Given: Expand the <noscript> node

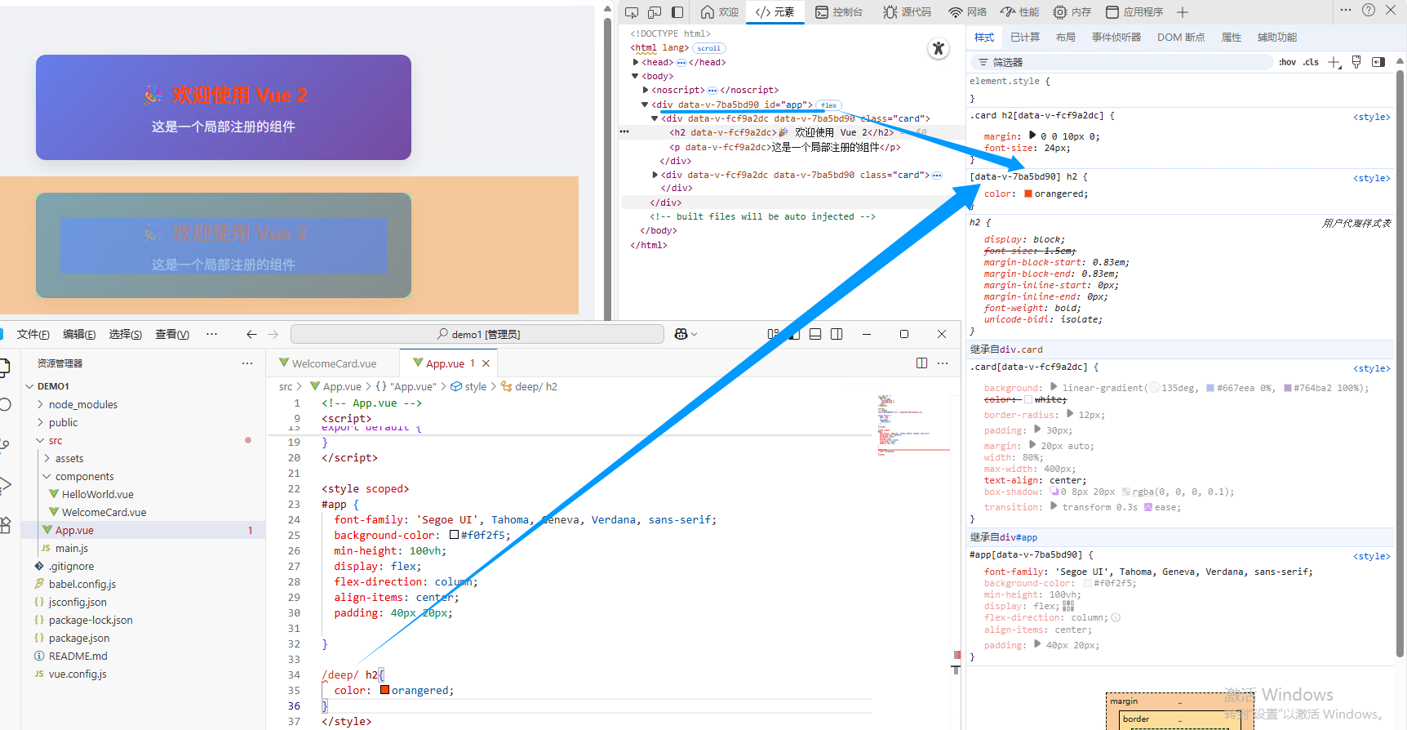Looking at the screenshot, I should click(x=646, y=90).
